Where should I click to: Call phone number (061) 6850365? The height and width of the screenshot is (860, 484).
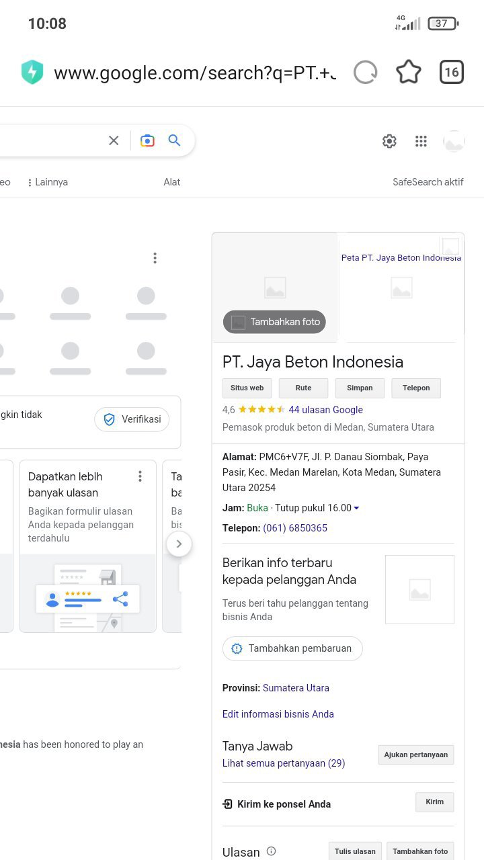click(295, 528)
